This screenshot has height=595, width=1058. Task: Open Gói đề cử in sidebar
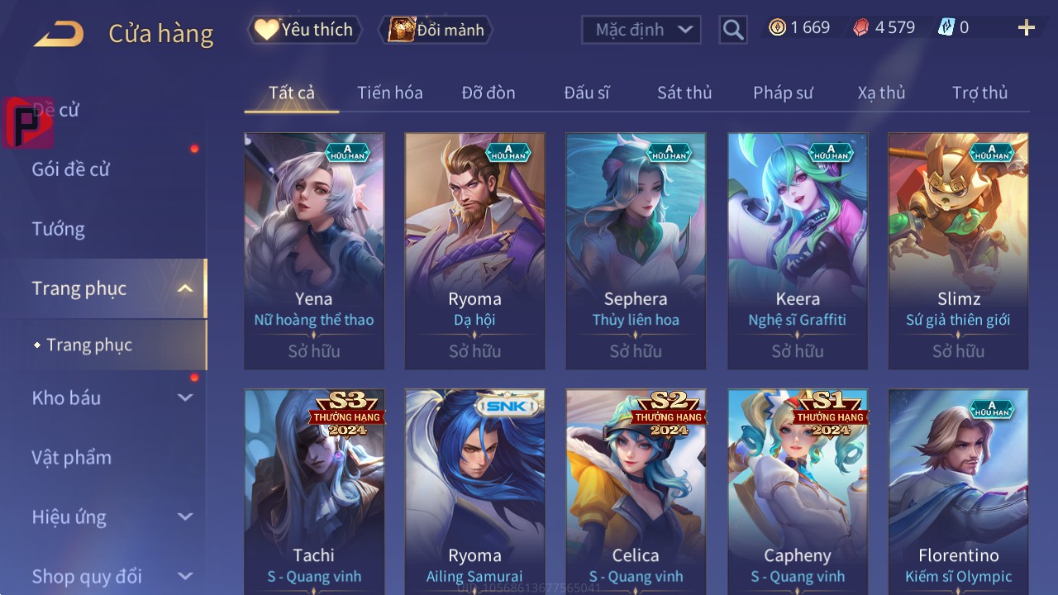(70, 169)
